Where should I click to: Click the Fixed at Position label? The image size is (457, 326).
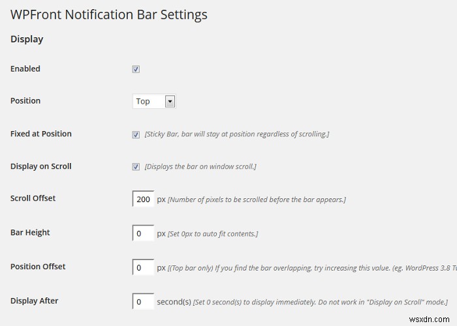point(41,134)
